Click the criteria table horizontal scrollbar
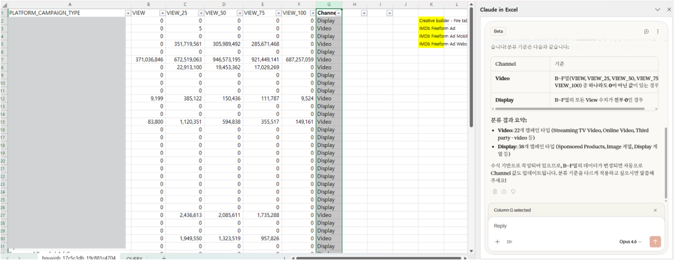 [x=569, y=109]
